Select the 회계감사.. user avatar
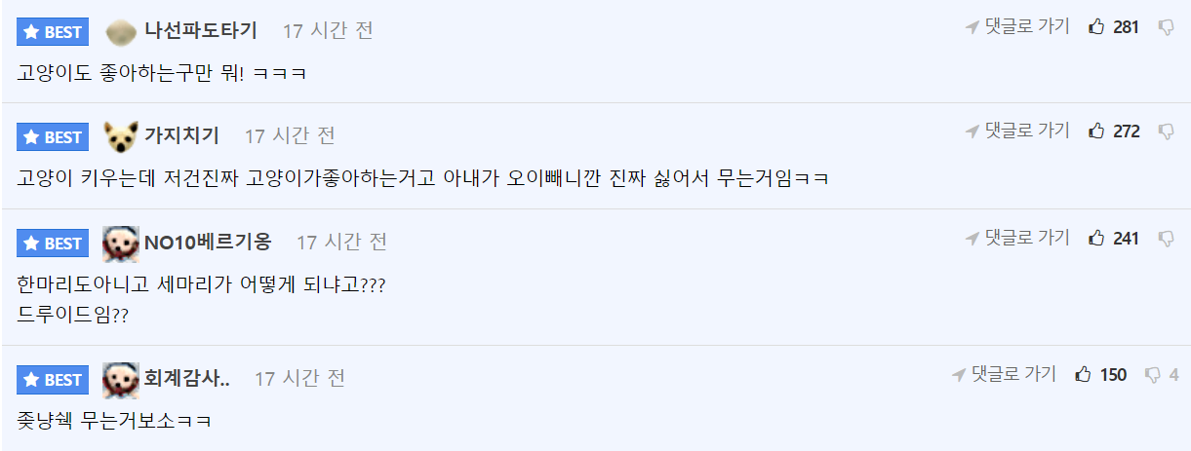Image resolution: width=1191 pixels, height=451 pixels. click(120, 380)
